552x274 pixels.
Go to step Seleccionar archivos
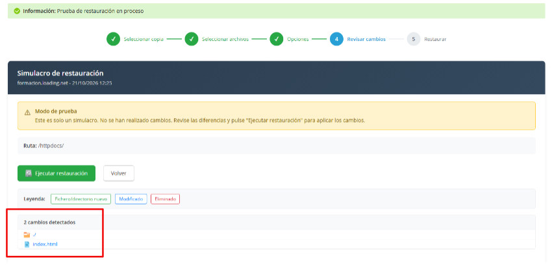pyautogui.click(x=225, y=39)
